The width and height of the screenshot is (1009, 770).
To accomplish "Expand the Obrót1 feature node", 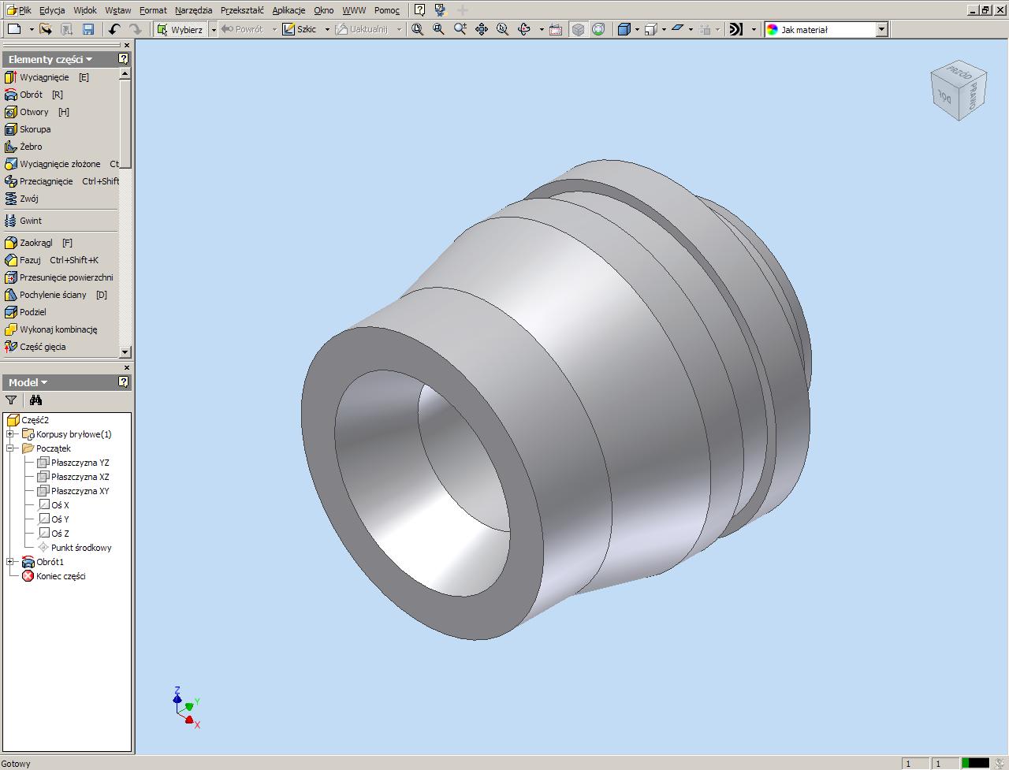I will click(x=9, y=562).
